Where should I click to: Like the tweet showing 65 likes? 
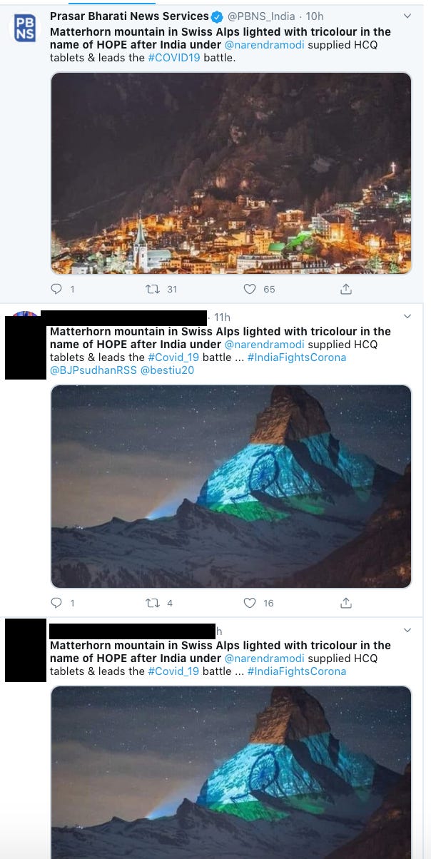tap(250, 289)
